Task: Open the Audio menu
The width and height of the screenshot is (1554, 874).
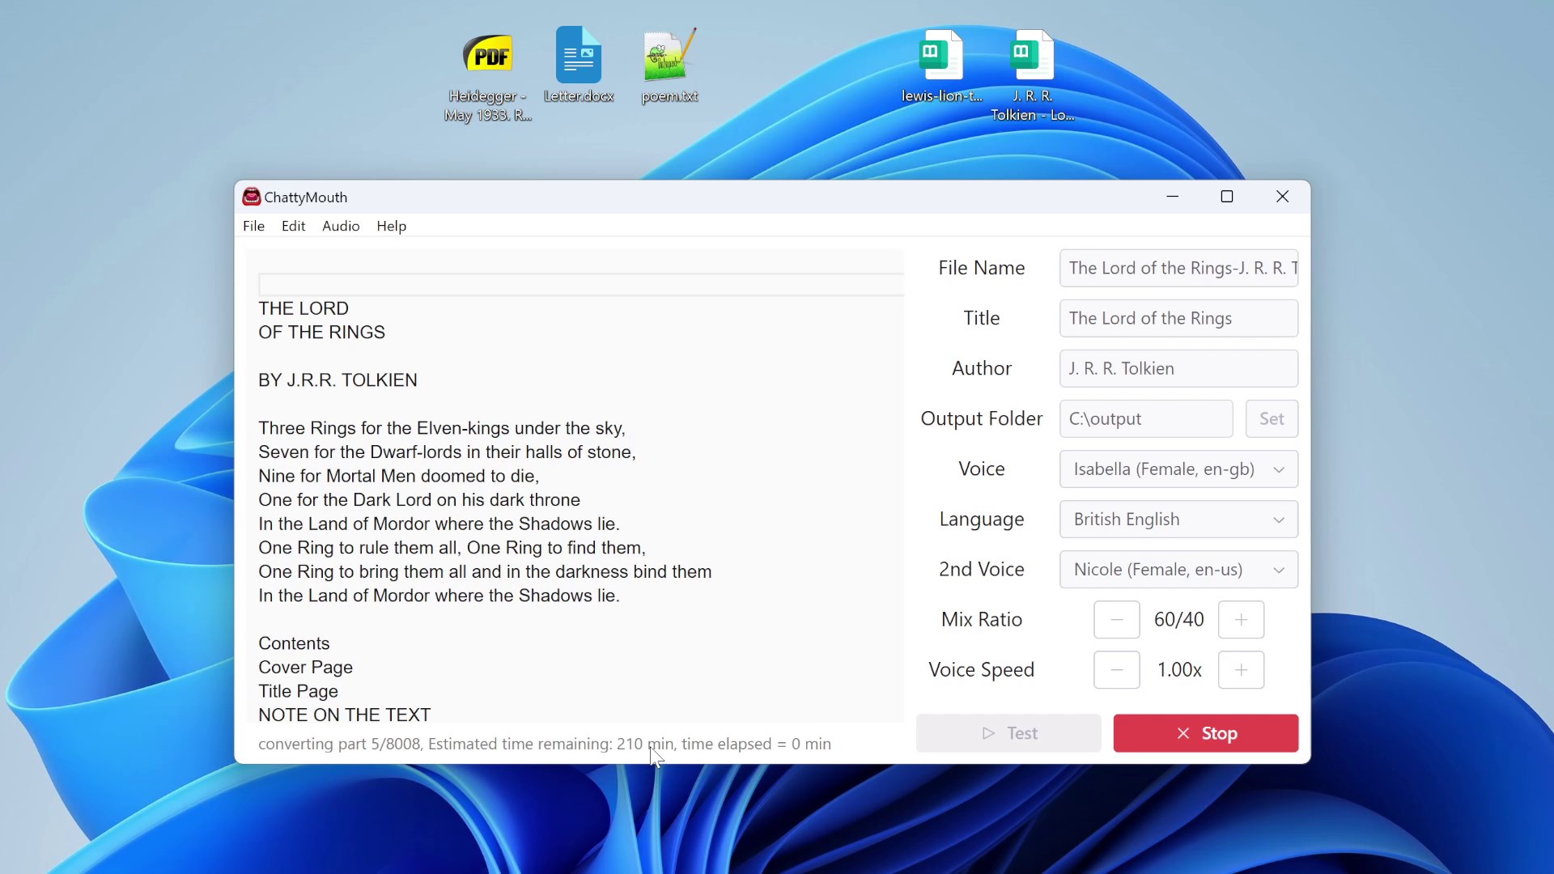Action: tap(341, 226)
